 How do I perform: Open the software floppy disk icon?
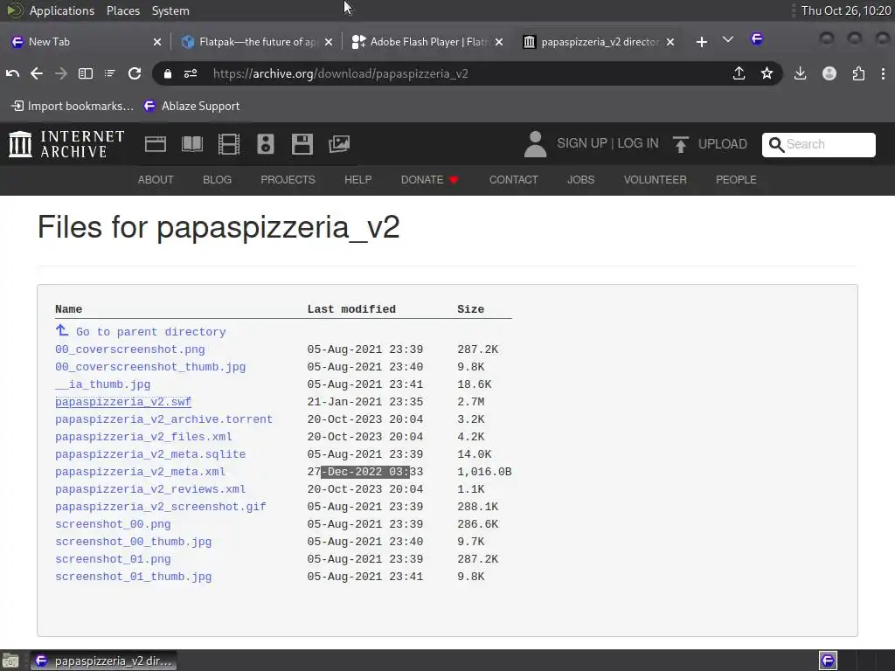[x=302, y=144]
